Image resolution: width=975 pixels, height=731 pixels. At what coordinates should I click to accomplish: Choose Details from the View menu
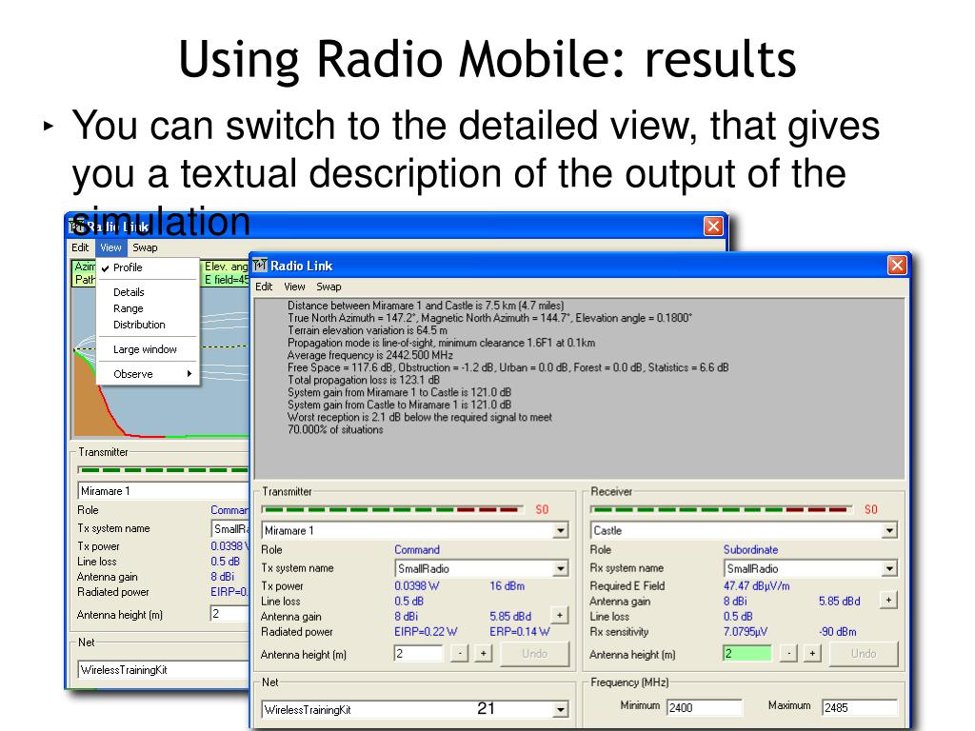(x=148, y=292)
